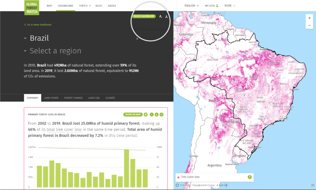This screenshot has height=190, width=316.
Task: Open the More menu
Action: pyautogui.click(x=230, y=6)
